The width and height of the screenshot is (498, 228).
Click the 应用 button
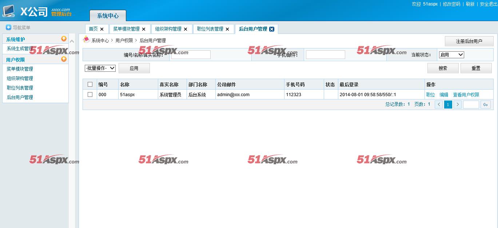coord(134,68)
